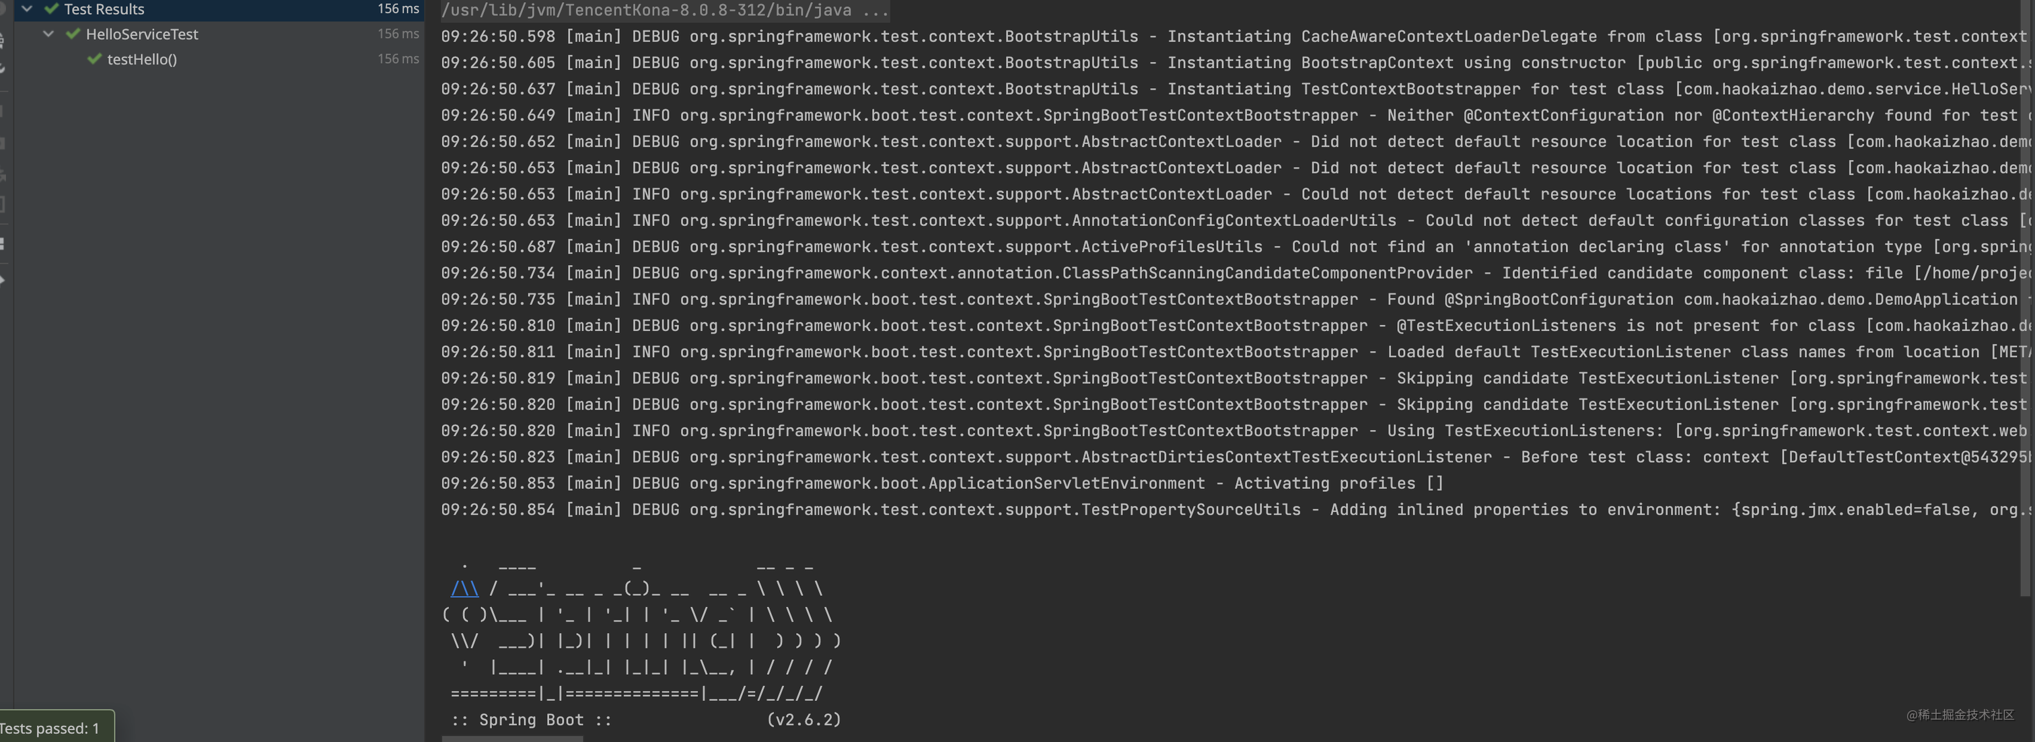Click the green checkmark beside testHello()
The image size is (2035, 742).
(x=94, y=59)
